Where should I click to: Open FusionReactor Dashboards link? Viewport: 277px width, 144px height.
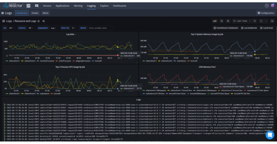226,28
